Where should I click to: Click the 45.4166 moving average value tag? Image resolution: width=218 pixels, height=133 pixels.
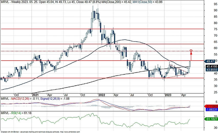click(x=212, y=66)
